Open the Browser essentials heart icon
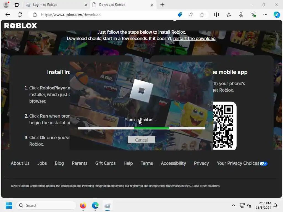 pos(253,15)
